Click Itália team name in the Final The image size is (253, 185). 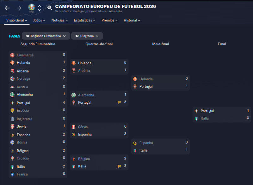(x=205, y=119)
